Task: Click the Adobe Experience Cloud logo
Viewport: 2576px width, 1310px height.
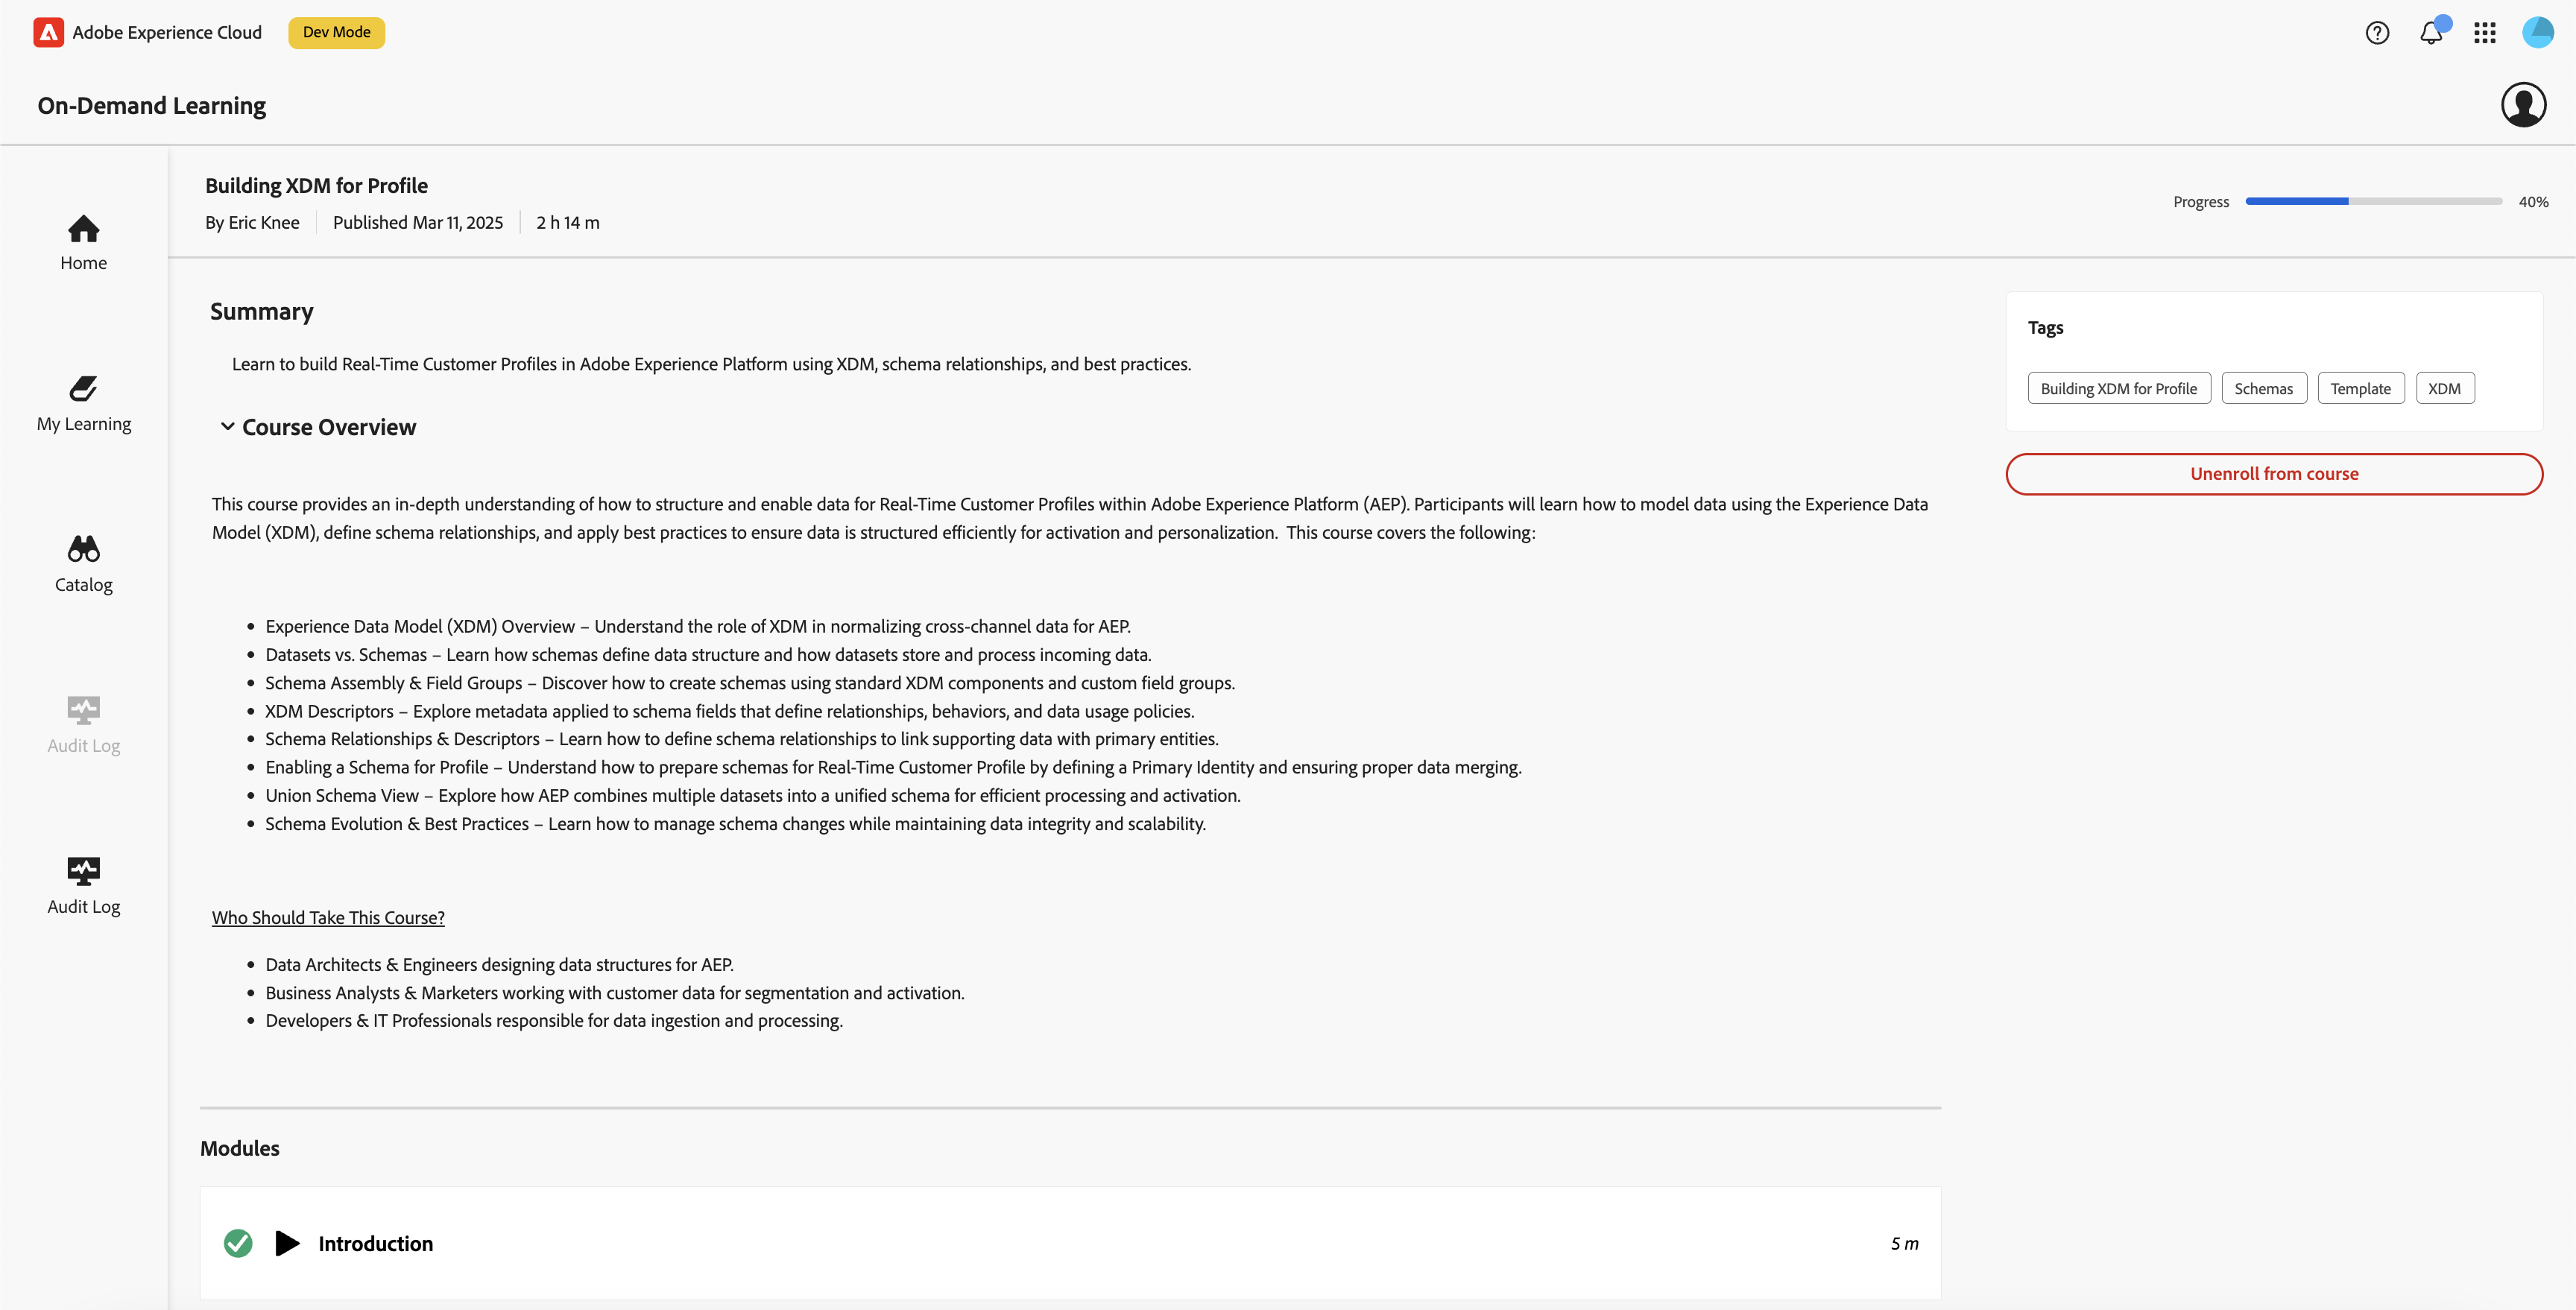Action: click(x=48, y=32)
